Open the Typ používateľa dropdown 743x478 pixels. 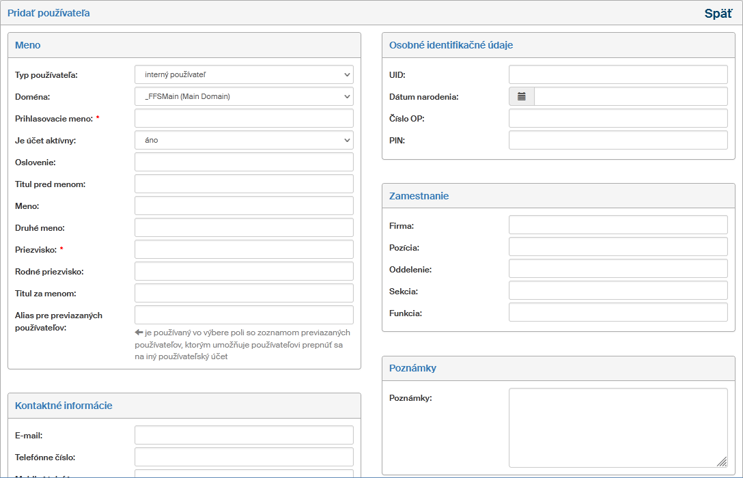[x=244, y=74]
